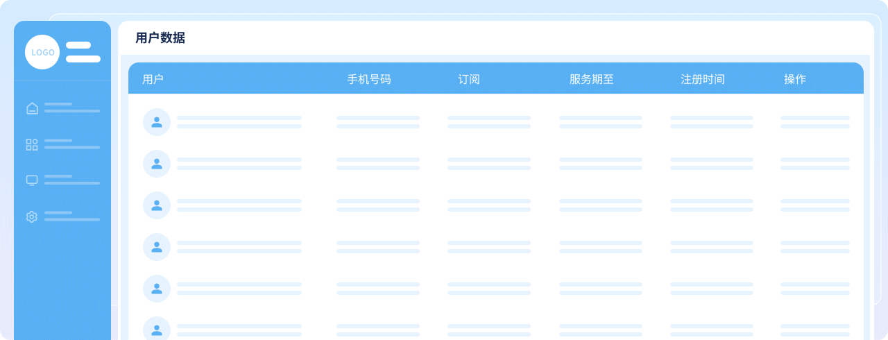Click the 服务期至 column header
888x340 pixels.
point(592,79)
